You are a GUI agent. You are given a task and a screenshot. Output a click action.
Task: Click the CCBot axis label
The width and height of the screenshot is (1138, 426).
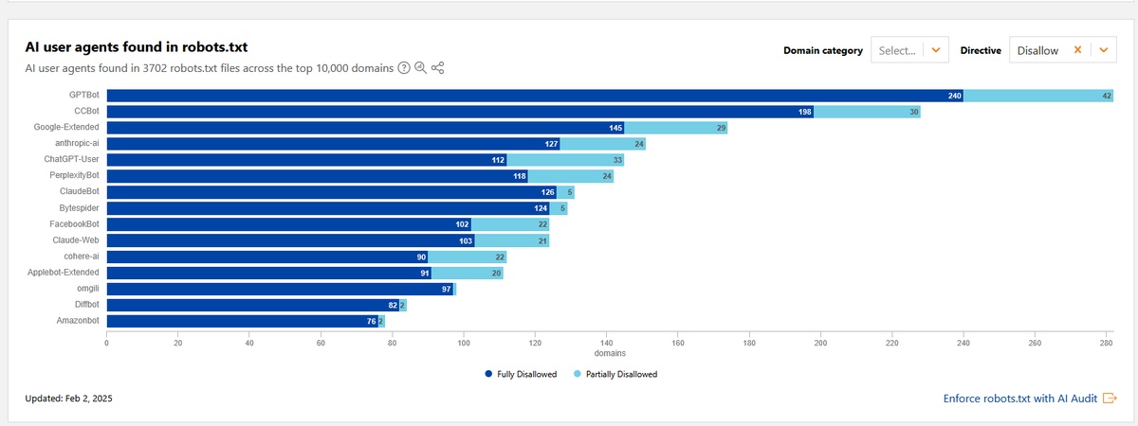click(x=86, y=111)
